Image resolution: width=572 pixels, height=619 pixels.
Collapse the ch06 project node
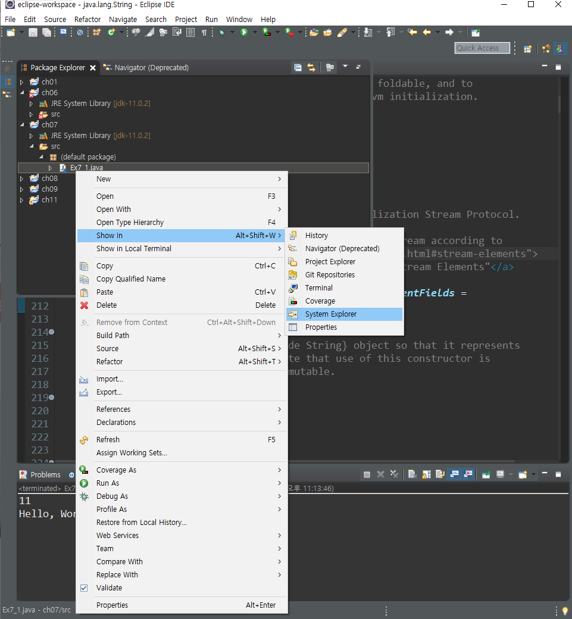[x=21, y=92]
